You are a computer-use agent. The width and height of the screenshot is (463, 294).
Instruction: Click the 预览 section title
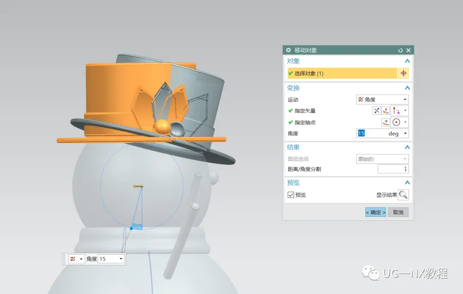point(293,183)
